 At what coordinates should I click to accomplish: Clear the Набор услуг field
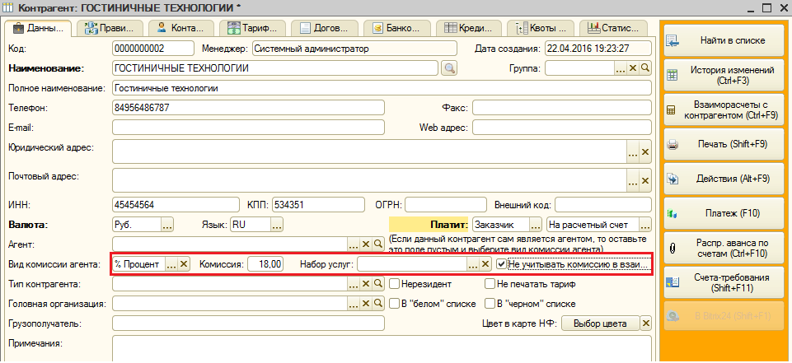click(485, 263)
